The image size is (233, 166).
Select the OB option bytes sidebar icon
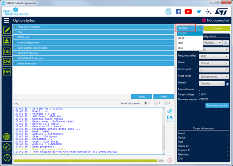[x=7, y=51]
